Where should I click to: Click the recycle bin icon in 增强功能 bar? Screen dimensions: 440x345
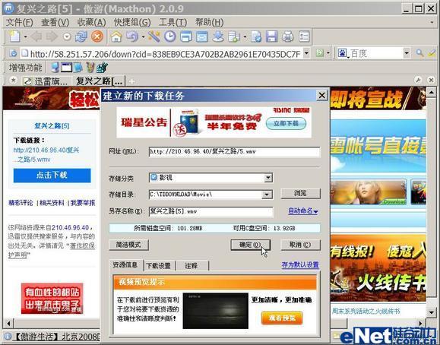pos(90,68)
